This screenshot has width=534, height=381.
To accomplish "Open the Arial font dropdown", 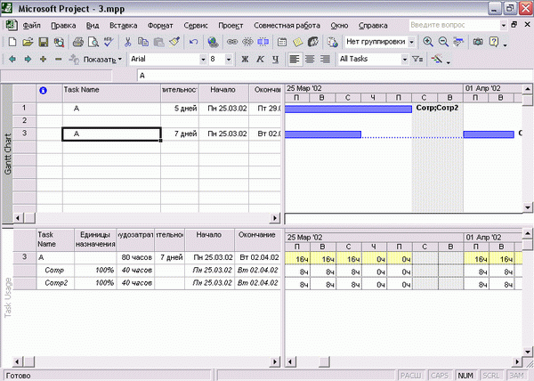I will tap(203, 60).
